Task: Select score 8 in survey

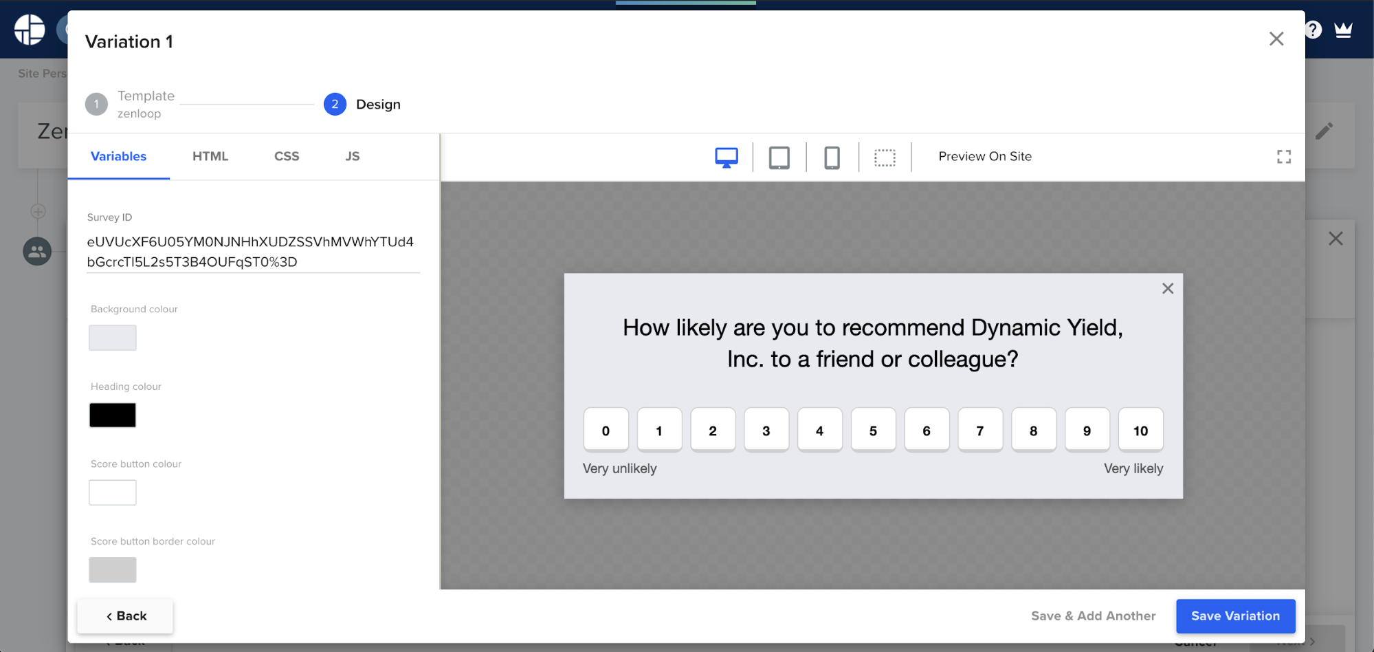Action: pyautogui.click(x=1033, y=430)
